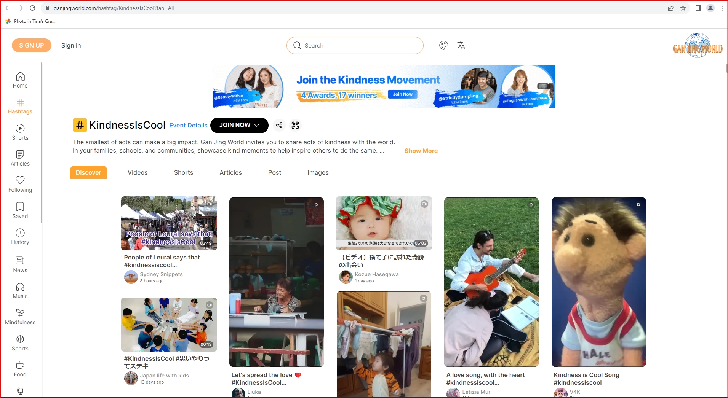Open the Chrome three-dot menu
728x398 pixels.
[723, 8]
